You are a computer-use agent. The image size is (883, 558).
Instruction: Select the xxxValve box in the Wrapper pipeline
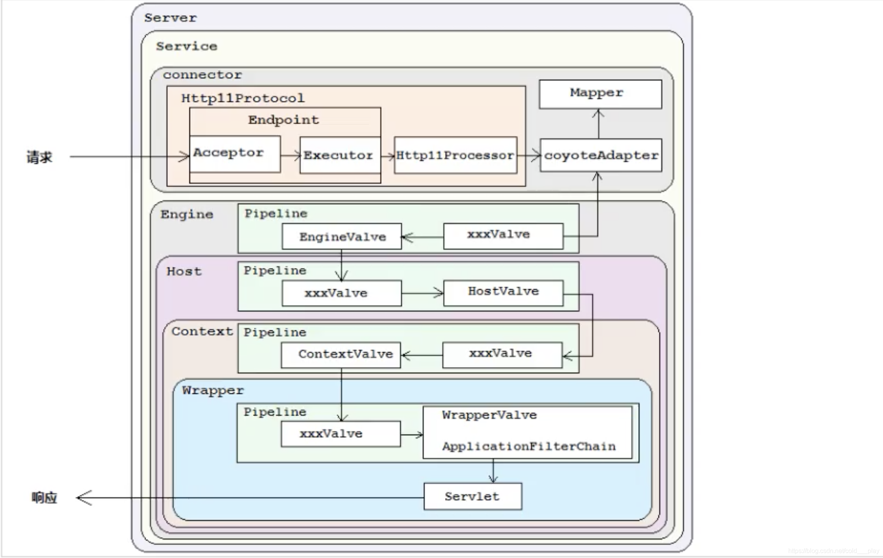tap(341, 434)
